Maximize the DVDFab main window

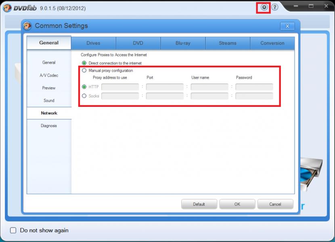pyautogui.click(x=311, y=6)
